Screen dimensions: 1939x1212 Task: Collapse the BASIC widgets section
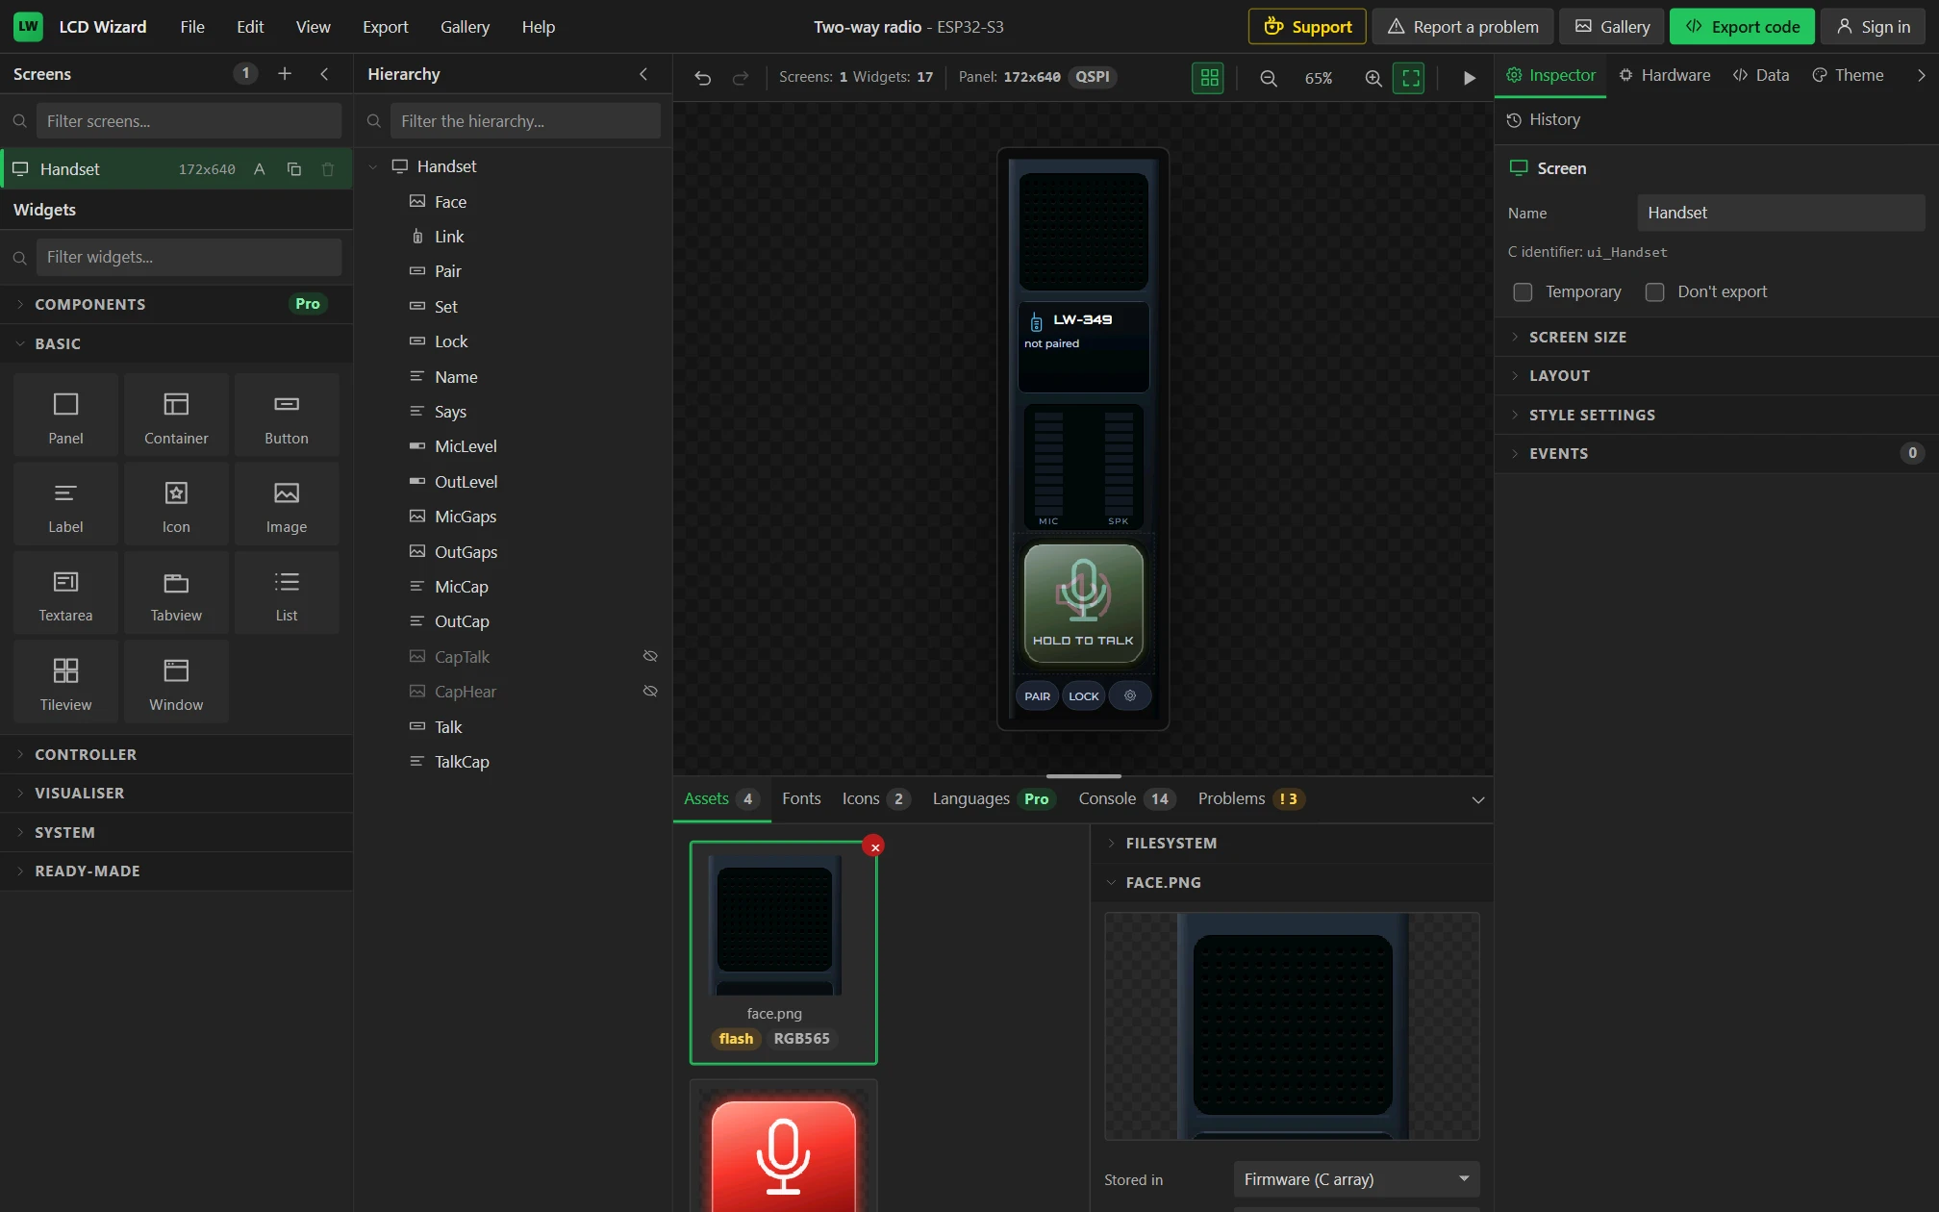(x=176, y=343)
